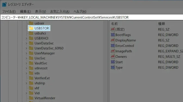Select the USBXHCI folder icon

(x=31, y=38)
